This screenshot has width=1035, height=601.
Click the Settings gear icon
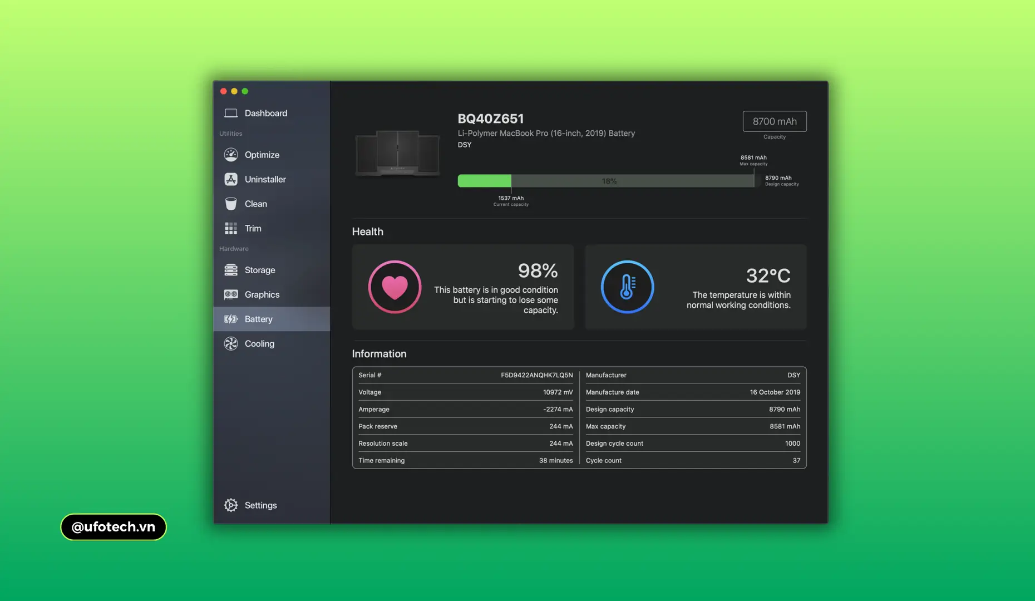point(231,505)
